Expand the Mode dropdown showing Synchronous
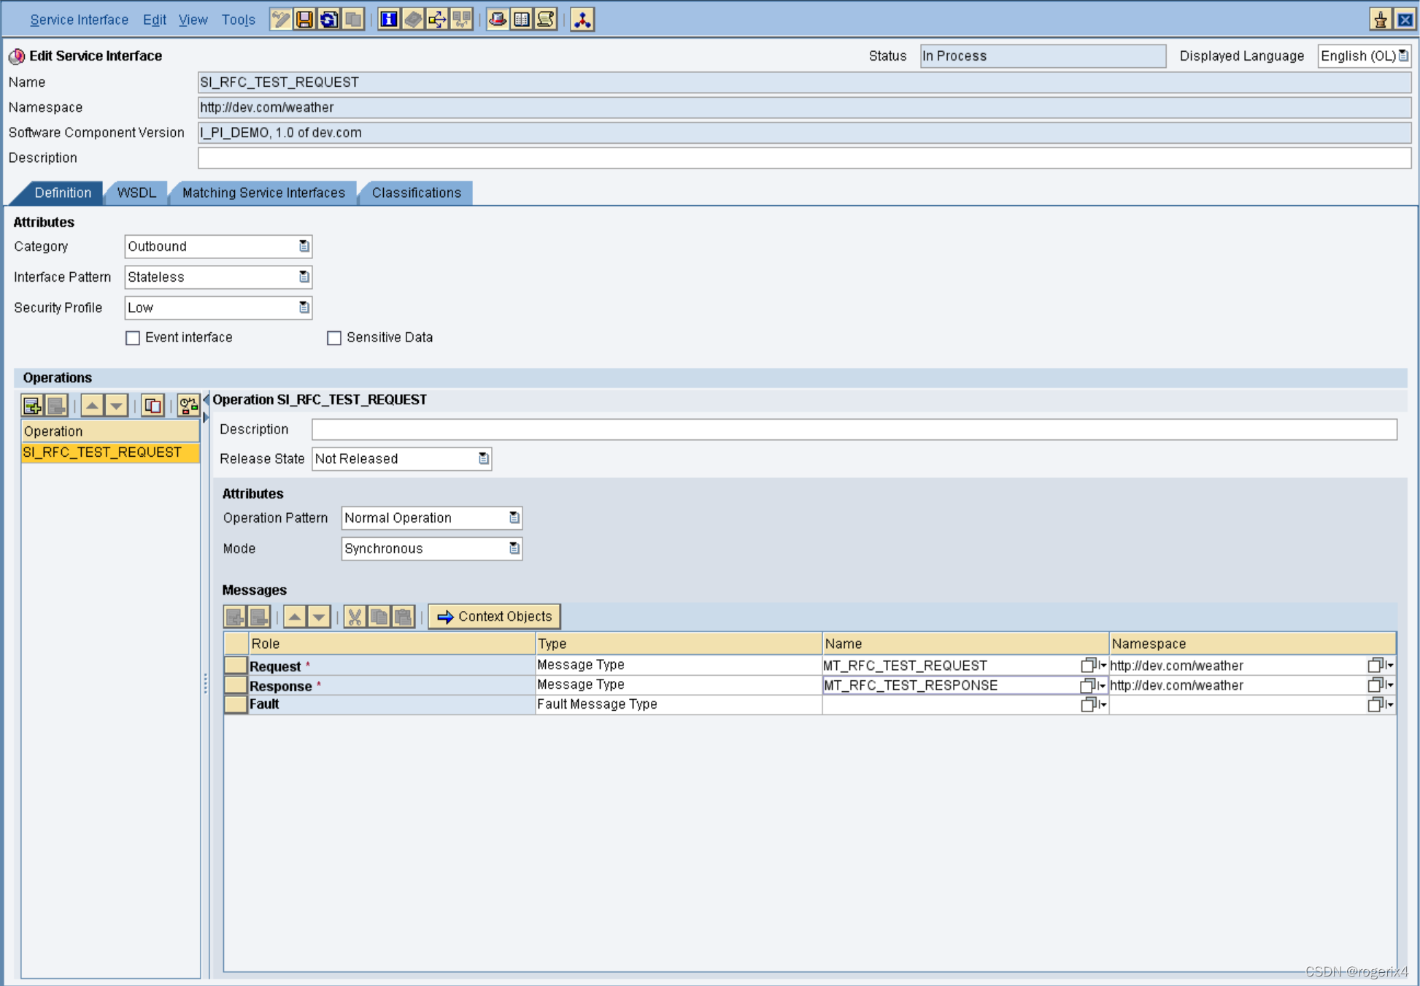The image size is (1420, 986). tap(514, 549)
